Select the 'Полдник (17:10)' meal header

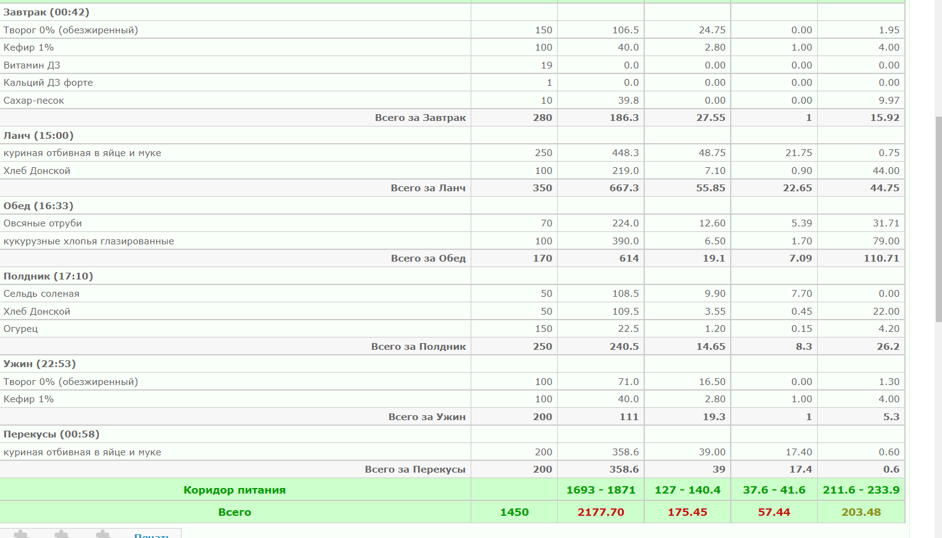pos(48,276)
